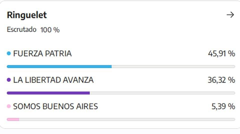This screenshot has height=134, width=240.
Task: Click the unfilled gray part of LA LIBERTAD AVANZA bar
Action: click(162, 93)
